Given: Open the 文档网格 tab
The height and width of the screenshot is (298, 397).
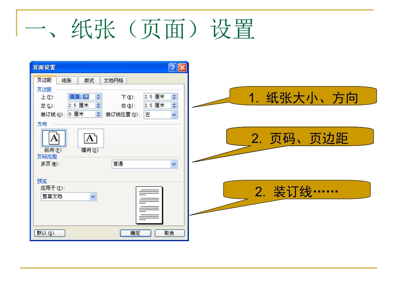Looking at the screenshot, I should coord(113,81).
